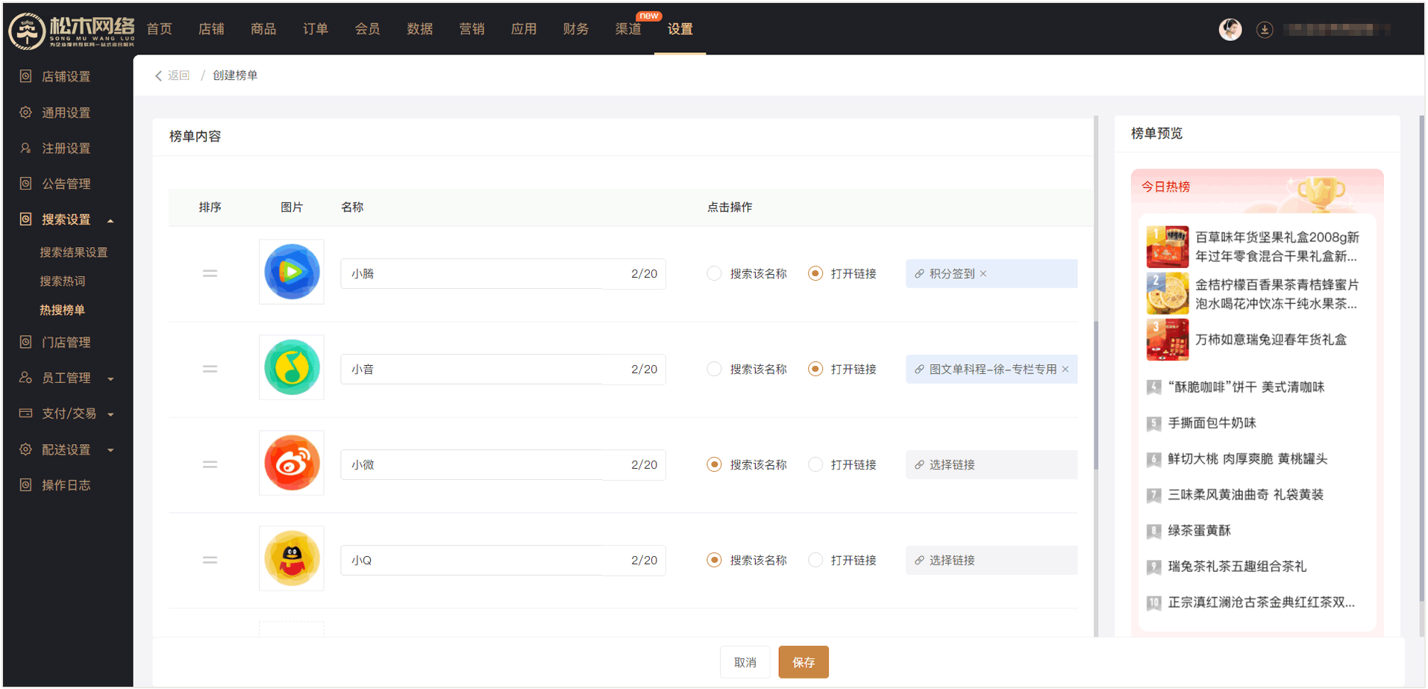This screenshot has height=689, width=1428.
Task: Click the 取消 button
Action: coord(745,662)
